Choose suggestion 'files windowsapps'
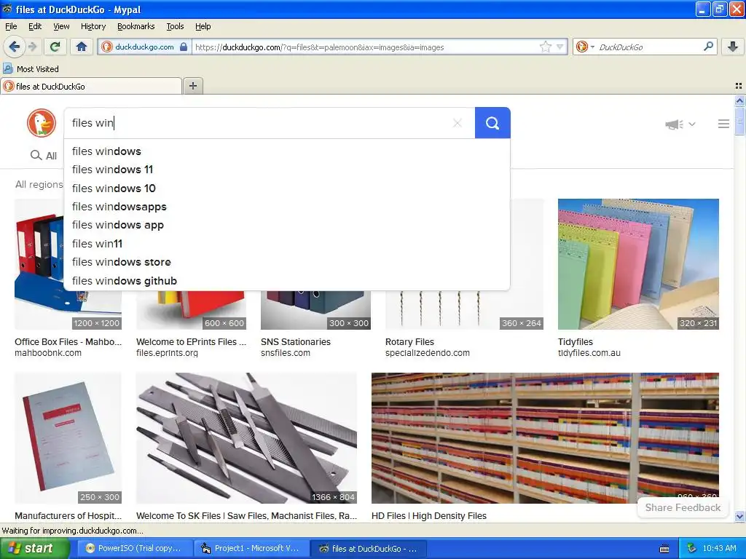Screen dimensions: 746x559 coord(287,207)
